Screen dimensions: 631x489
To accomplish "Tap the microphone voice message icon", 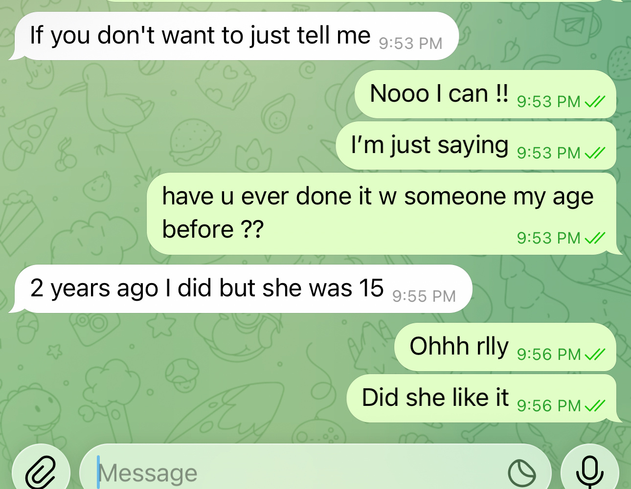I will [x=589, y=472].
